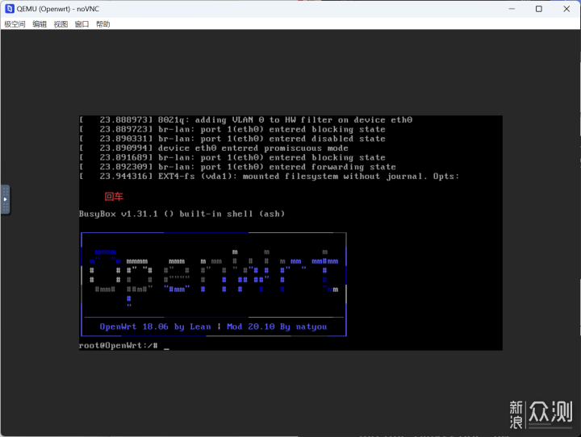Click the 8021q adding VLAN log line
The height and width of the screenshot is (437, 581).
[246, 119]
